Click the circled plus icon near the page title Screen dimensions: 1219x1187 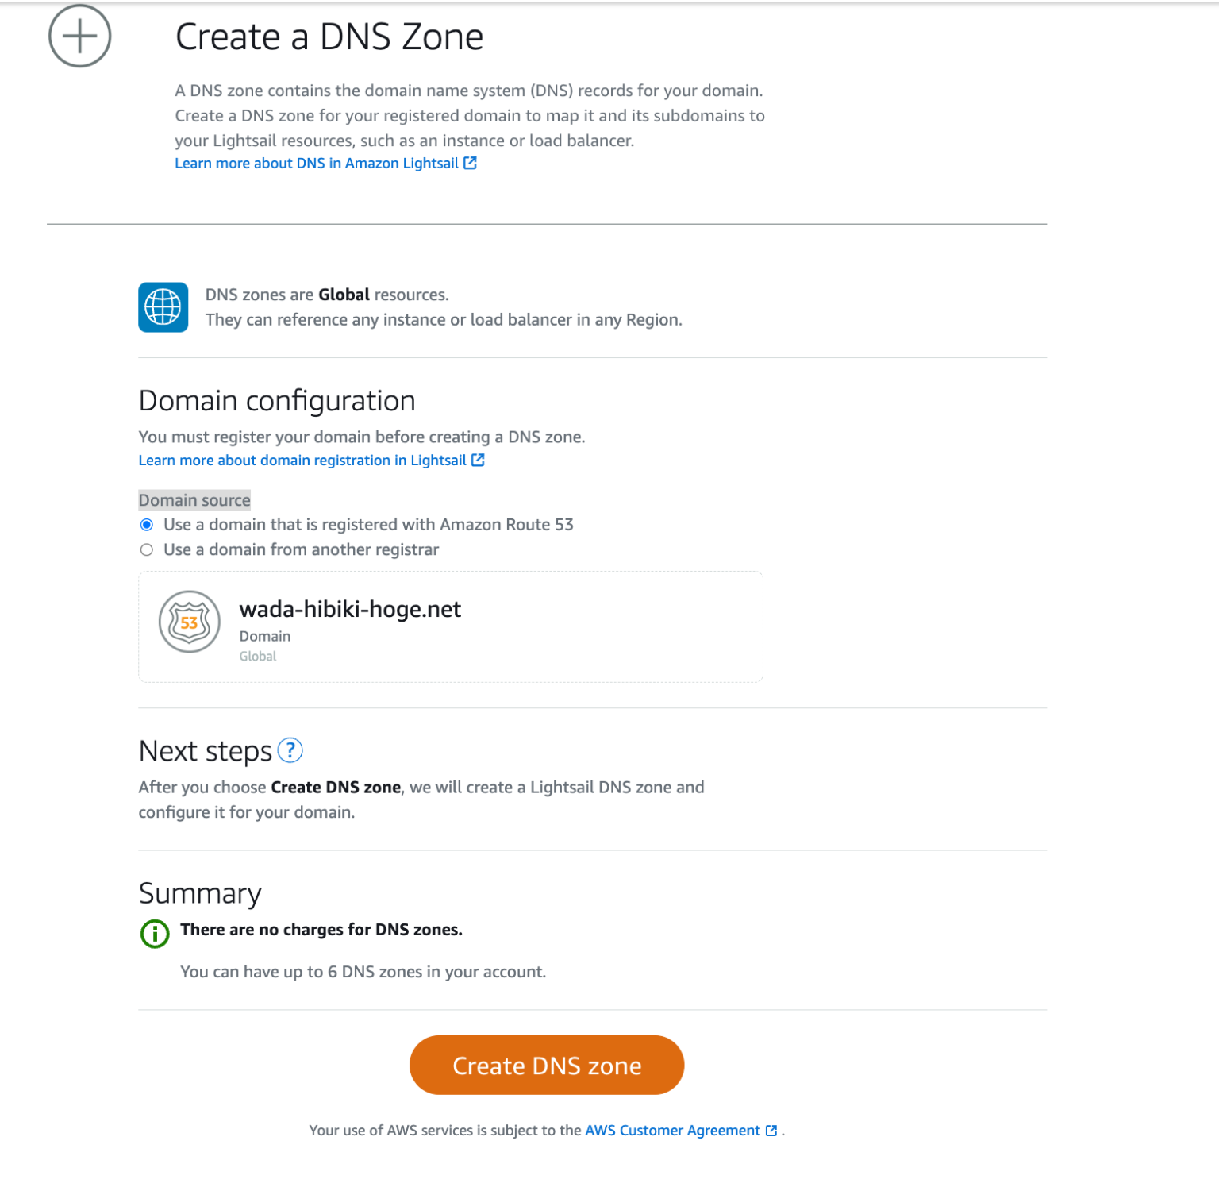[x=79, y=35]
